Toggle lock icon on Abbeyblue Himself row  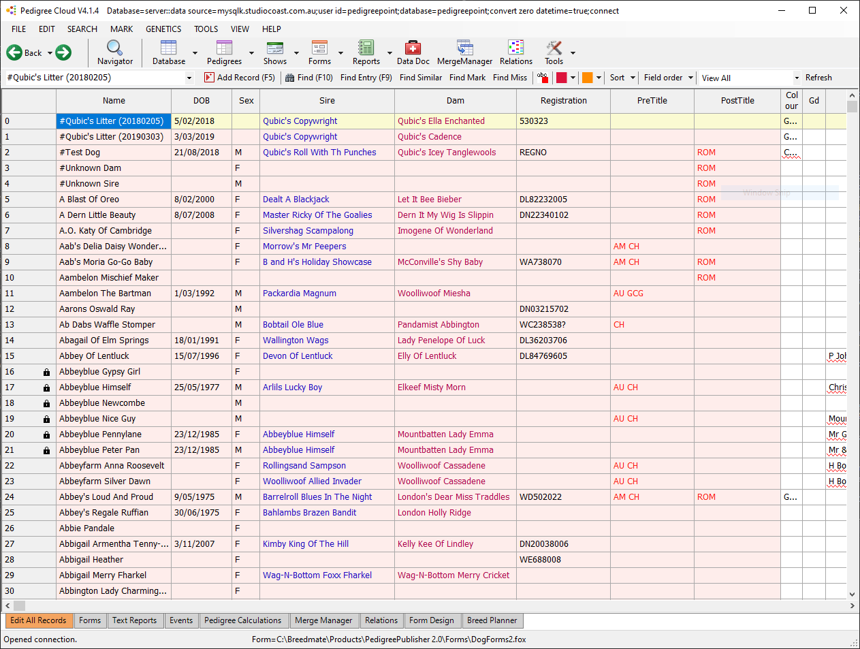click(x=46, y=387)
